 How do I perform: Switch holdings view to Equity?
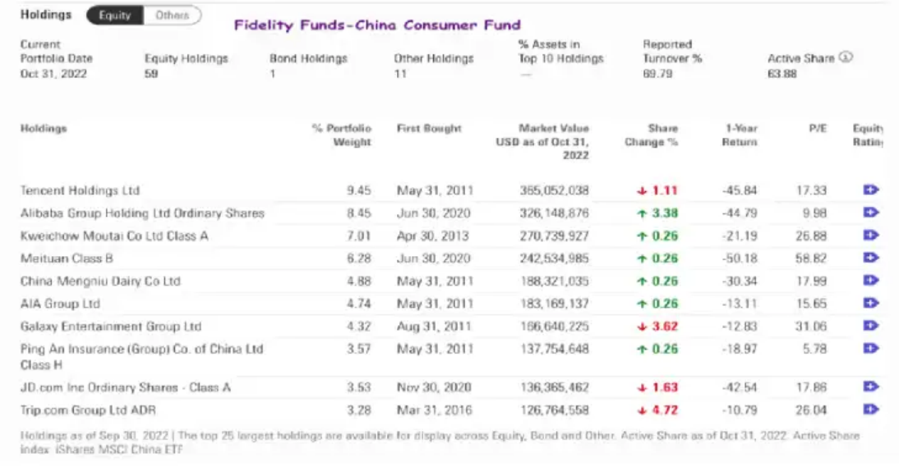pos(114,16)
